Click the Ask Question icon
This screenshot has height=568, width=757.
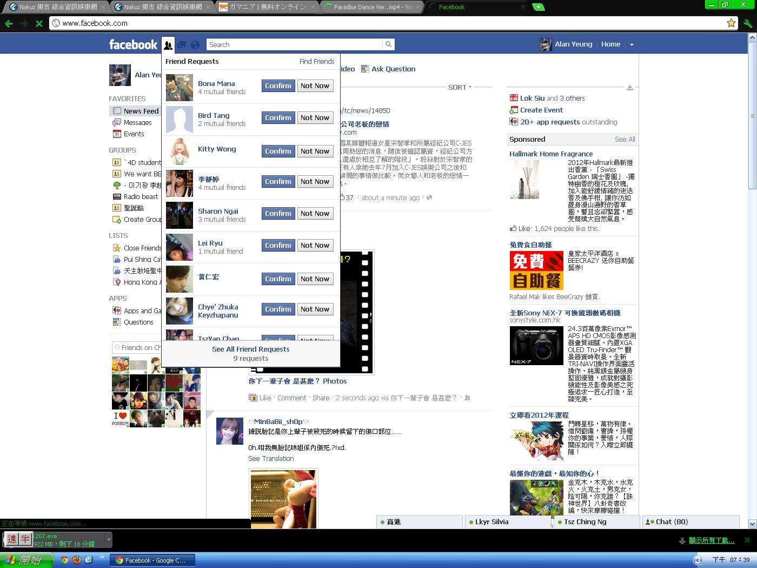(366, 69)
